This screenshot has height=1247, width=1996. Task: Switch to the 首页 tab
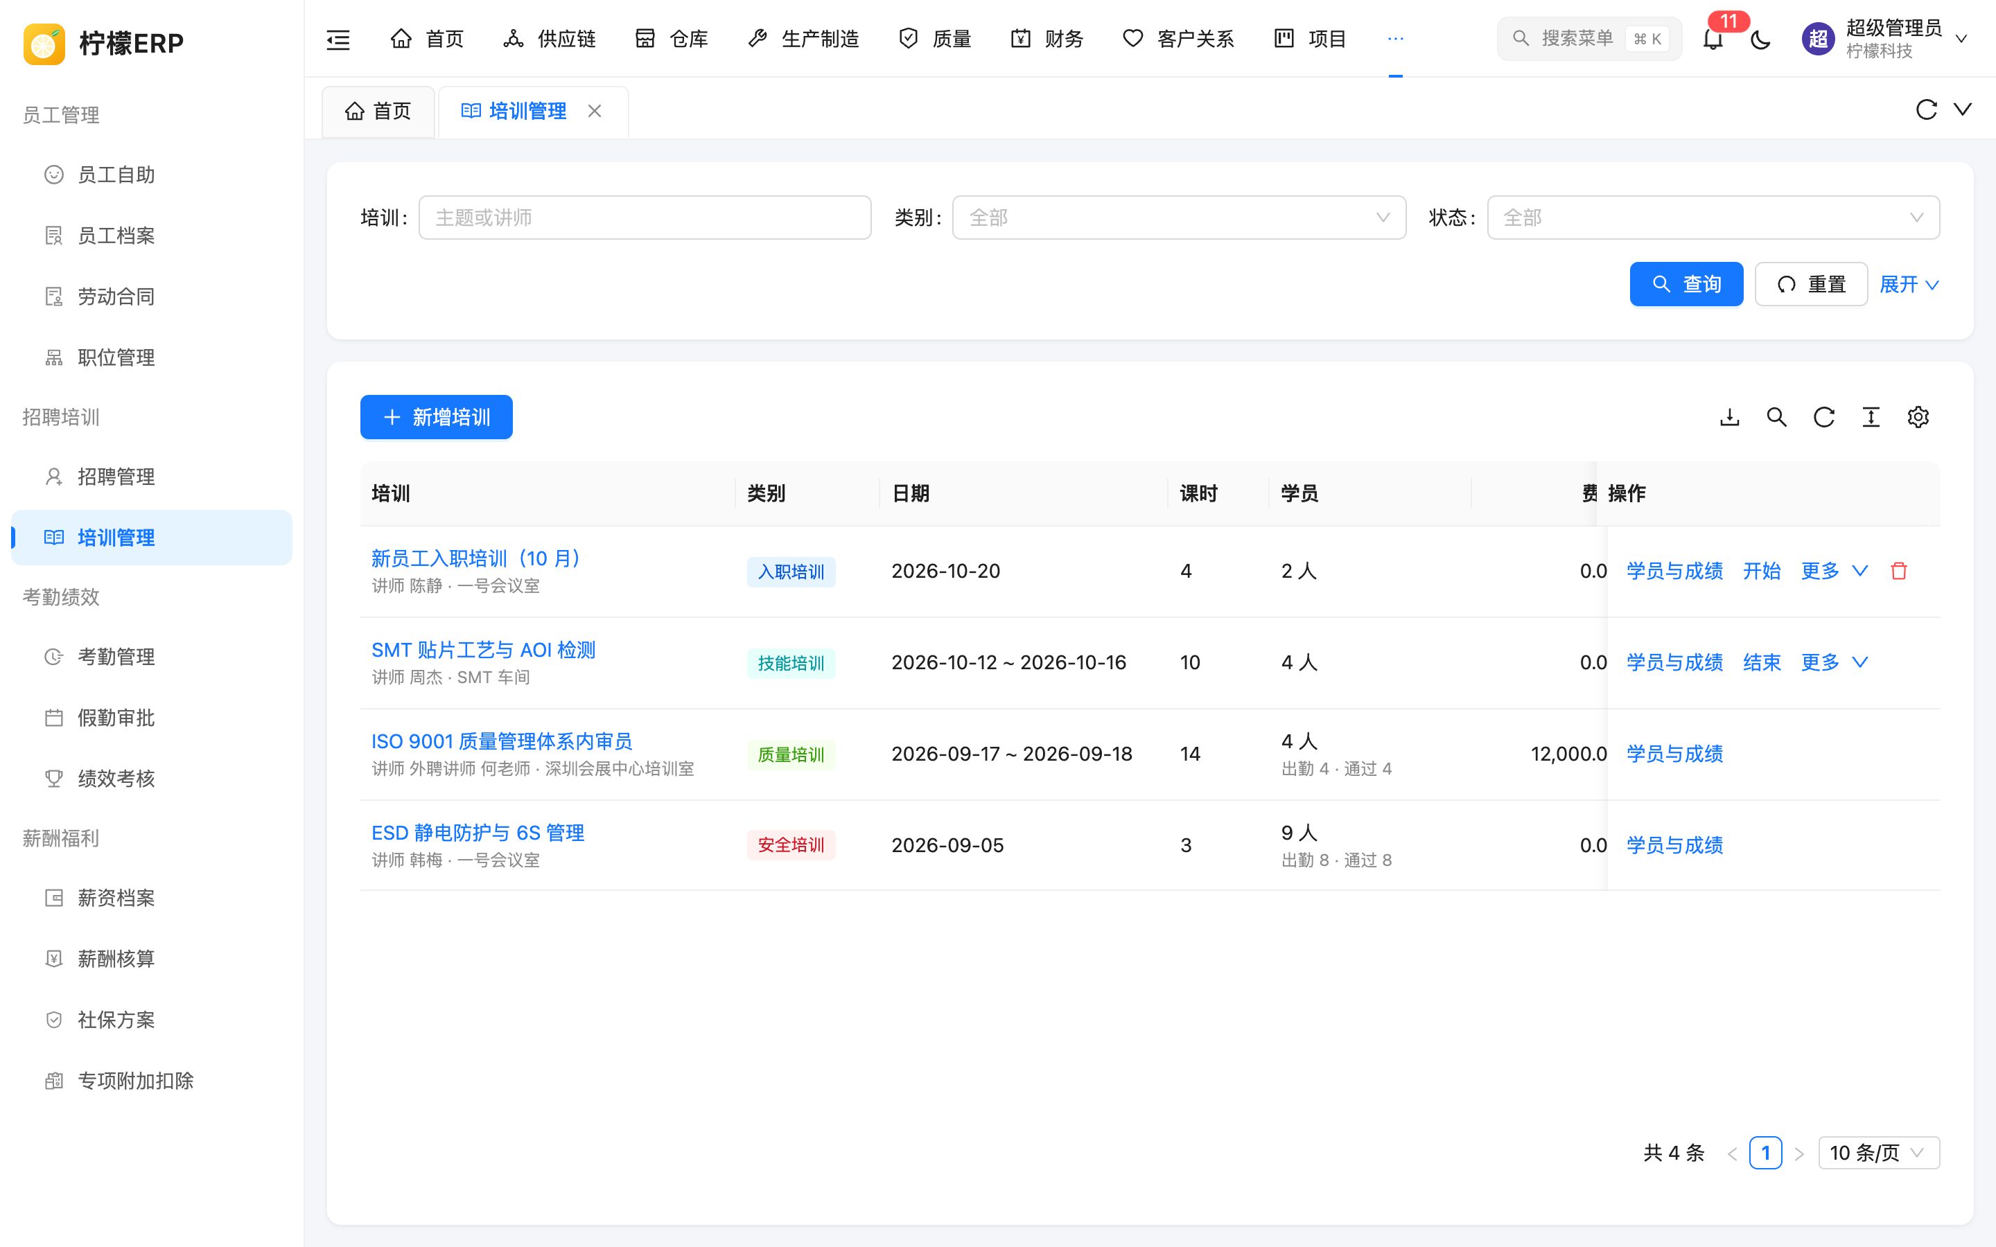[378, 112]
